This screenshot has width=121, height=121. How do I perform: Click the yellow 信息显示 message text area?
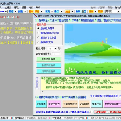(x=81, y=84)
